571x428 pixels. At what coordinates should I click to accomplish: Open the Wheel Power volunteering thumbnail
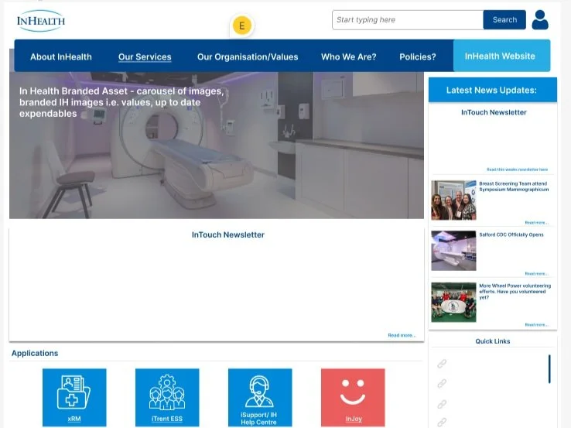[453, 302]
